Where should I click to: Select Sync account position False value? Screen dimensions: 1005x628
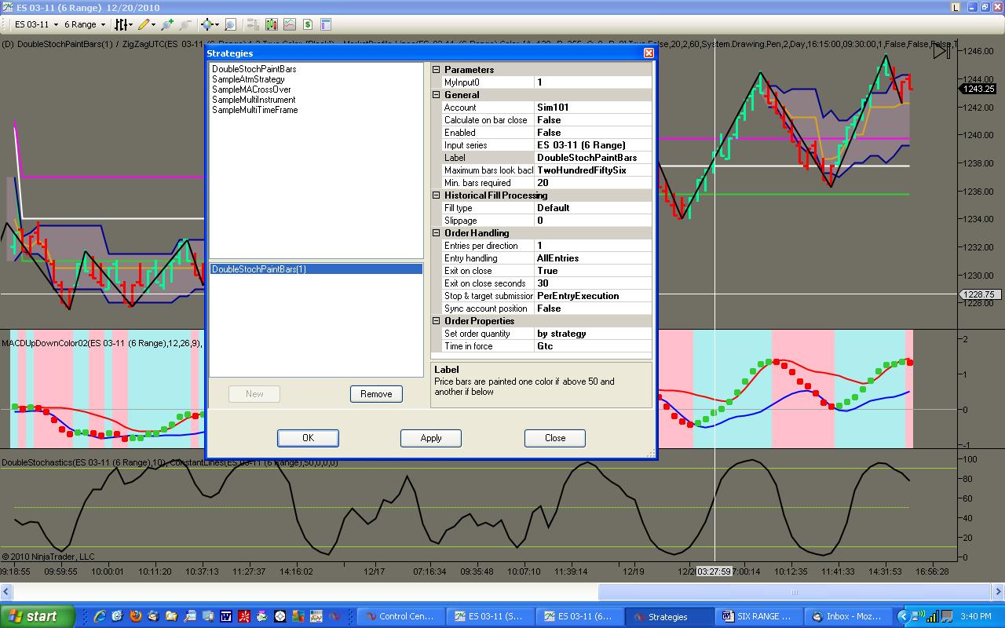(593, 309)
